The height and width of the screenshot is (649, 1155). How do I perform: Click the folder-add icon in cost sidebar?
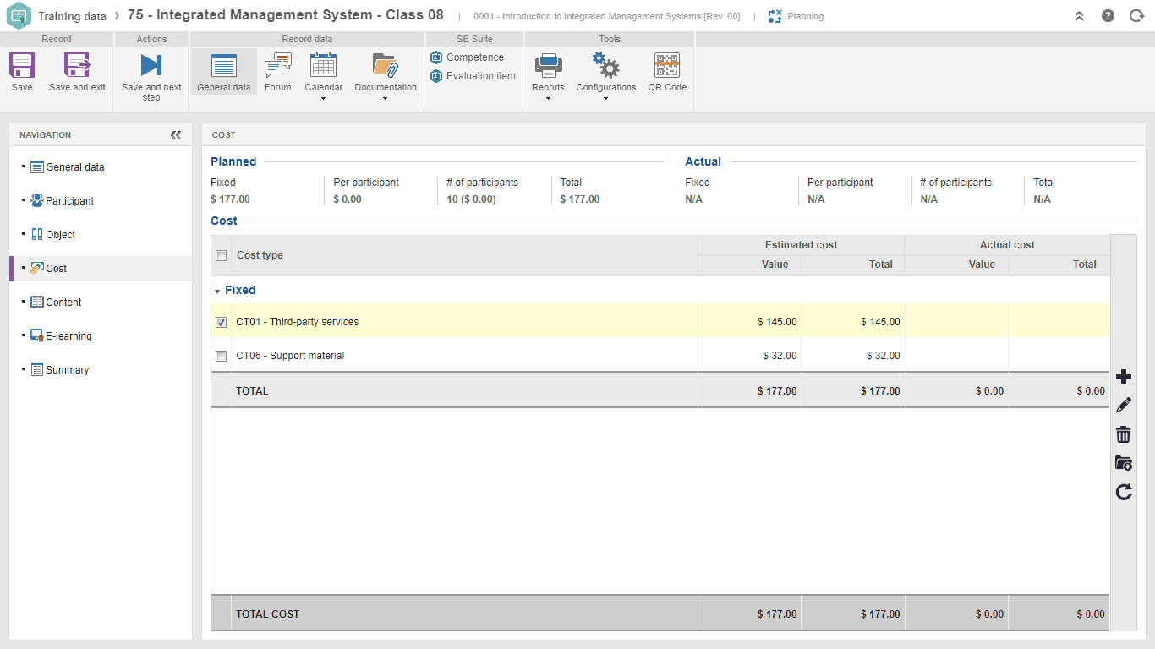pos(1124,463)
